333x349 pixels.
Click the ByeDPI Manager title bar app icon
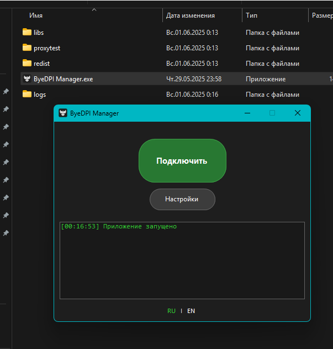coord(63,113)
